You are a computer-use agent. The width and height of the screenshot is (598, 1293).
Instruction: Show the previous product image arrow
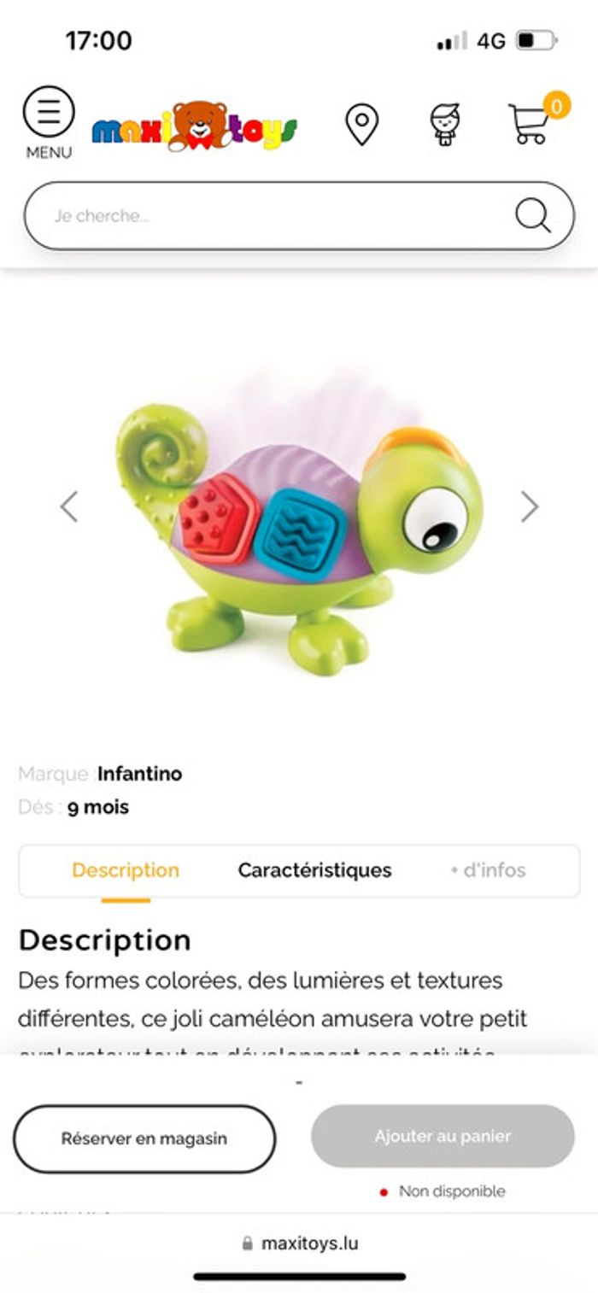click(69, 506)
